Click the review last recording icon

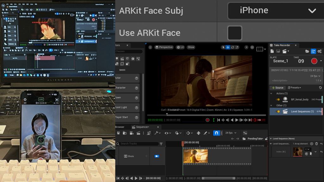[x=278, y=52]
